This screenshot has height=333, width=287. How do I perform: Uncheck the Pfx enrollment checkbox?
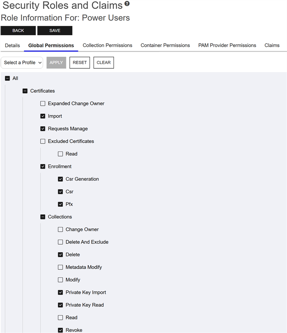click(60, 204)
